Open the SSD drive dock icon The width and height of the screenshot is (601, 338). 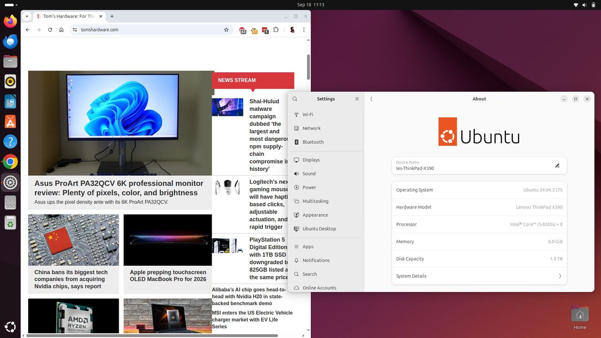(x=10, y=203)
